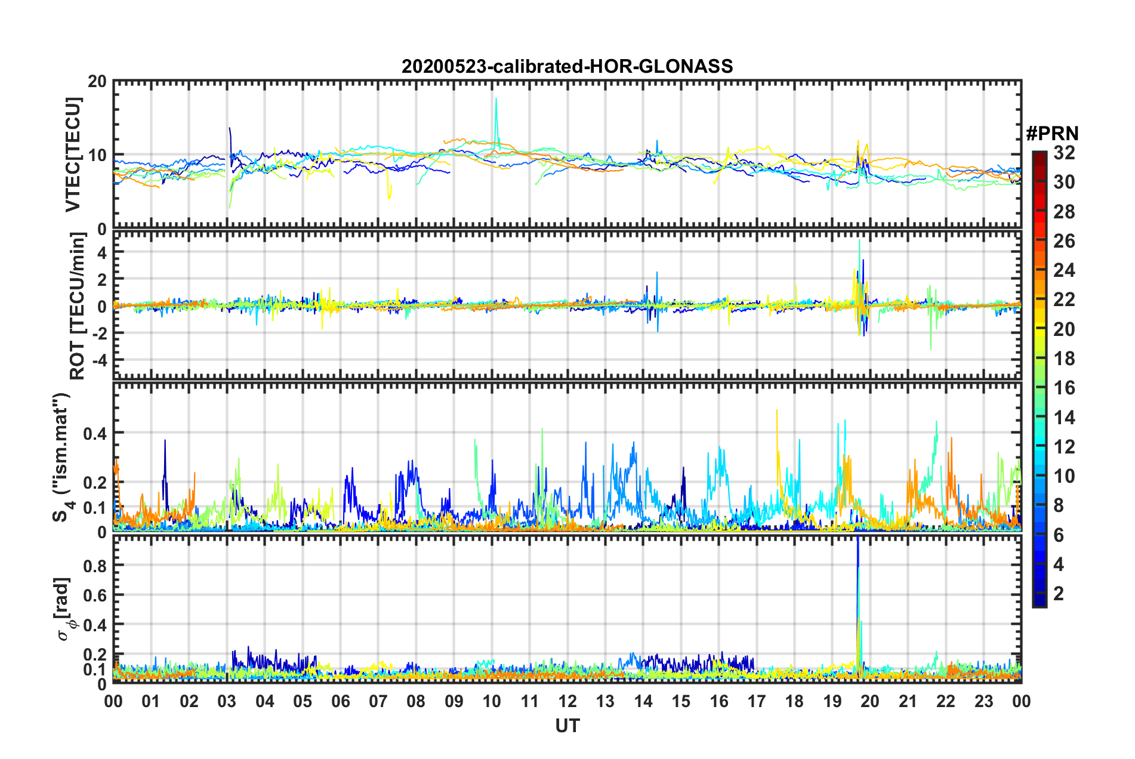Click x-axis tick label 12

coord(567,701)
